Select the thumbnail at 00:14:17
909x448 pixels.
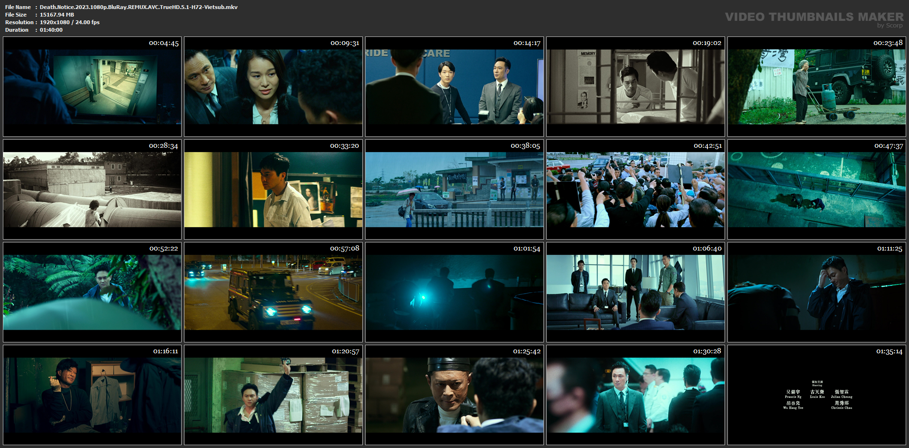454,87
